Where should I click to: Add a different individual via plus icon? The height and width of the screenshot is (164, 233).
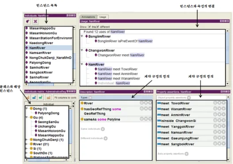(x=106, y=138)
